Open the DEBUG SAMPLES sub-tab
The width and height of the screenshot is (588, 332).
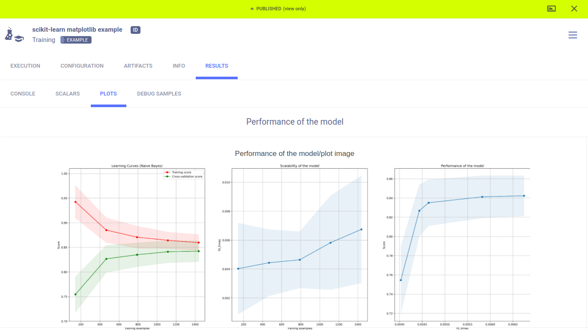(159, 94)
